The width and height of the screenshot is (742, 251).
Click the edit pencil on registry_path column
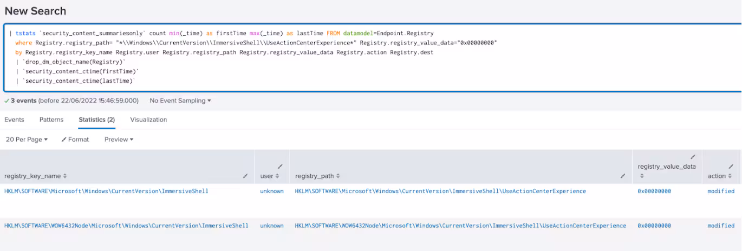(622, 176)
